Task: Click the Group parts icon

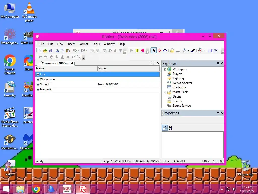Action: (92, 51)
